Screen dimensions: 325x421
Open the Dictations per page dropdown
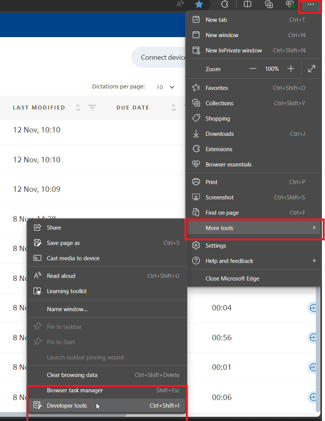165,87
